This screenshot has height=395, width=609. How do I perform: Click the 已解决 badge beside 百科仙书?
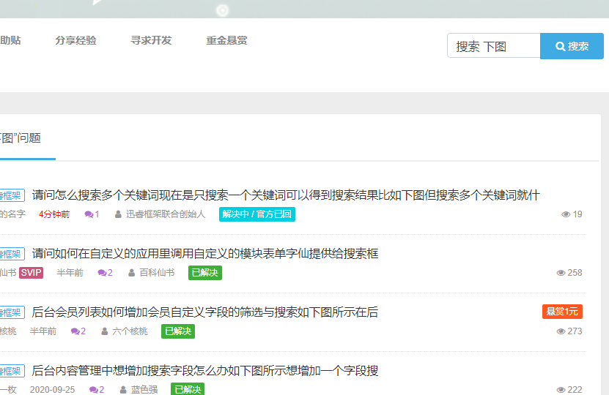coord(205,273)
